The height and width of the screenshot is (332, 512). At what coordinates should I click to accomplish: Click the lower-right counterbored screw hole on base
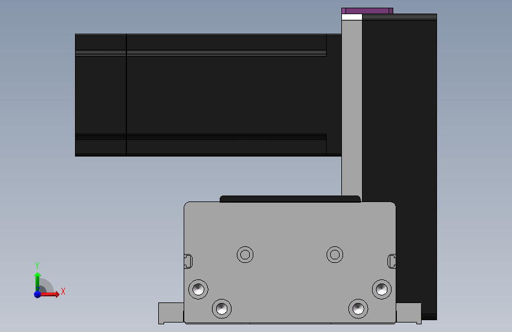(358, 308)
